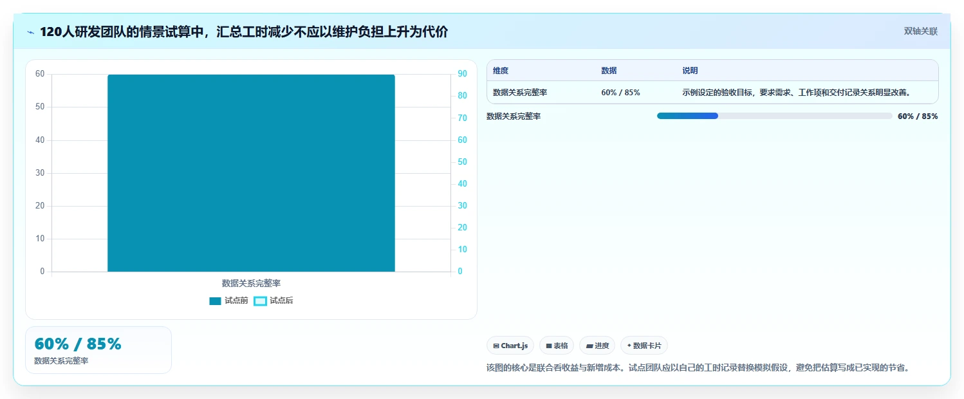Open the Chart.js chip

[x=510, y=346]
